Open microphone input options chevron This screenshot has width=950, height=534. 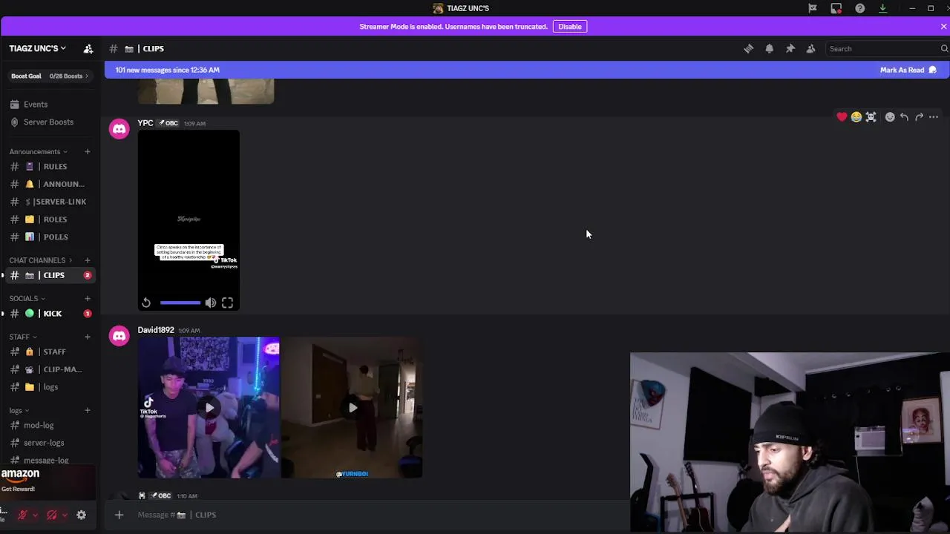tap(35, 515)
